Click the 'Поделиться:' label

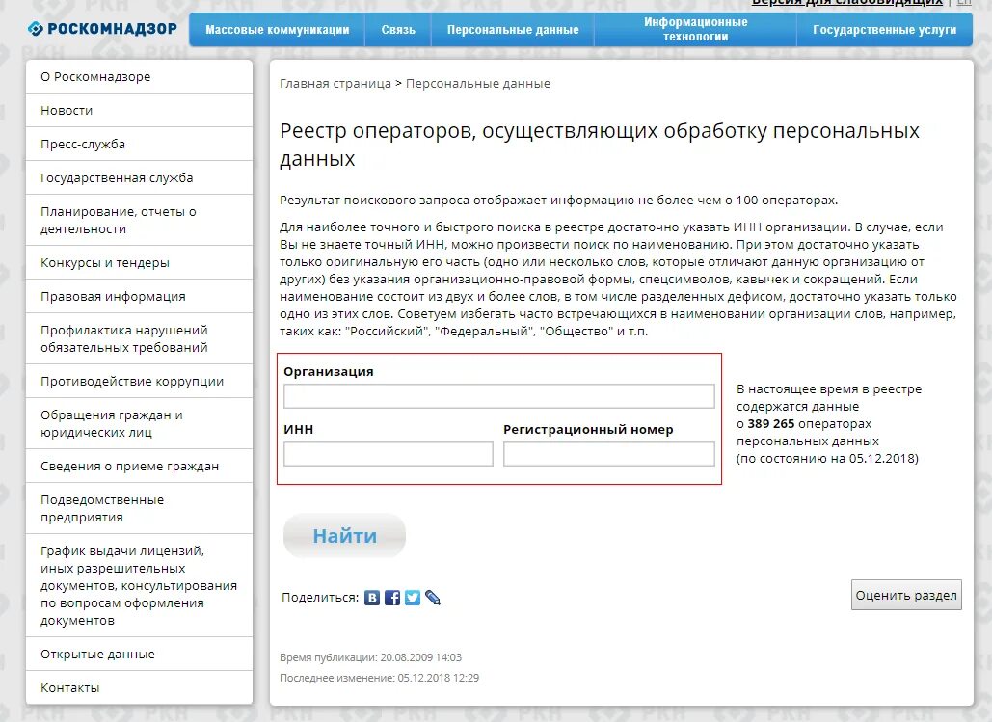tap(320, 598)
